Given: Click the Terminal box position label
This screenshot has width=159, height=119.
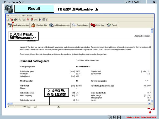Looking at the screenshot, I should 99,81.
